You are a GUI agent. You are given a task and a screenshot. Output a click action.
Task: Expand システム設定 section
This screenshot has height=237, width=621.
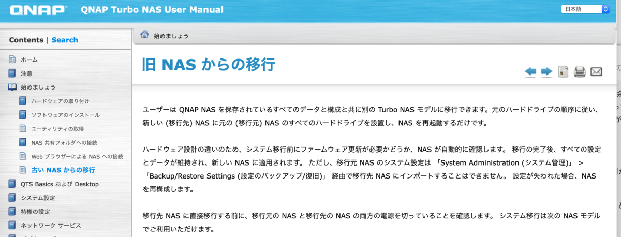coord(38,198)
